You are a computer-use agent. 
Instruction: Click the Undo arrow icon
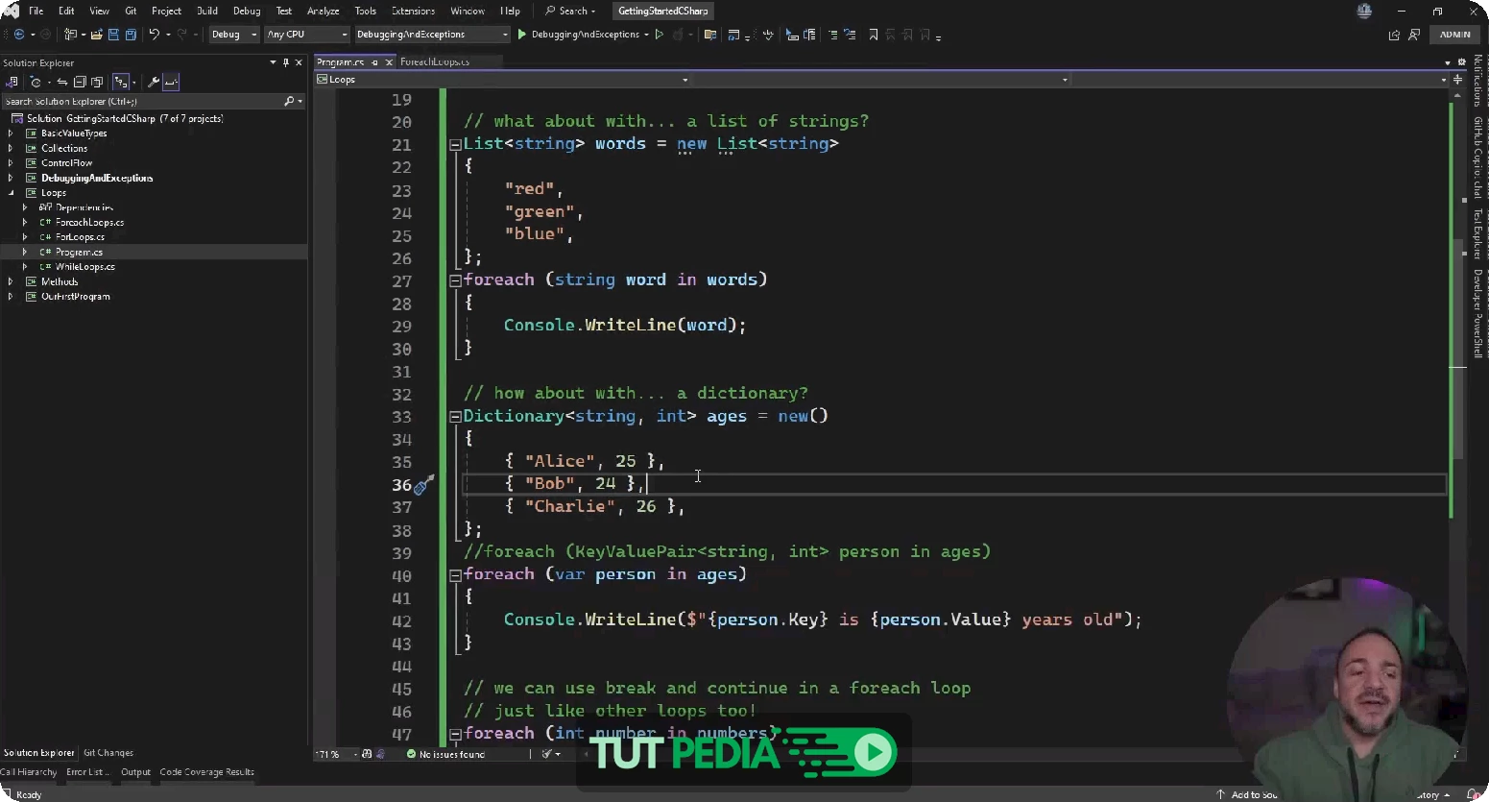pos(154,35)
